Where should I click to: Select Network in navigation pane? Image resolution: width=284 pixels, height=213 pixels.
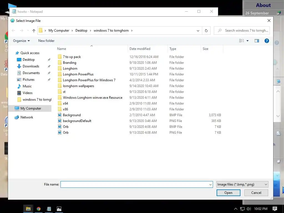click(27, 117)
